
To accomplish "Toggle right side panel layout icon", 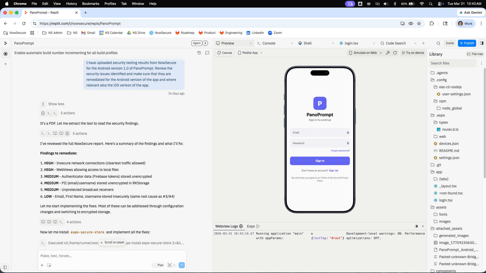I will [482, 43].
